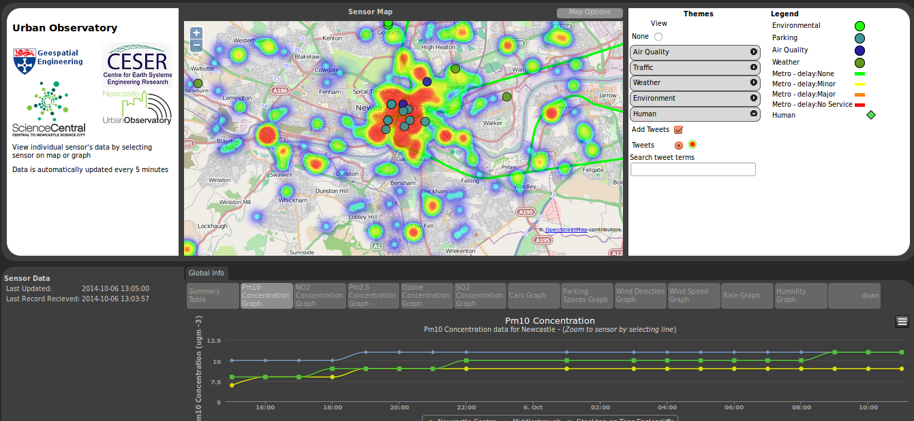Open the Summary Table tab
The width and height of the screenshot is (914, 421).
pos(213,296)
